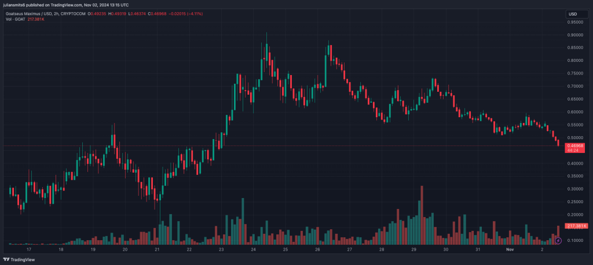593x265 pixels.
Task: Click date 2 after Nov on time axis
Action: click(x=542, y=249)
